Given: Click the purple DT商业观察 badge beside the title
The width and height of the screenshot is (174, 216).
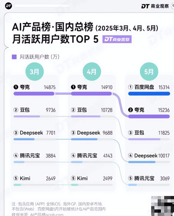Looking at the screenshot, I should click(x=117, y=39).
